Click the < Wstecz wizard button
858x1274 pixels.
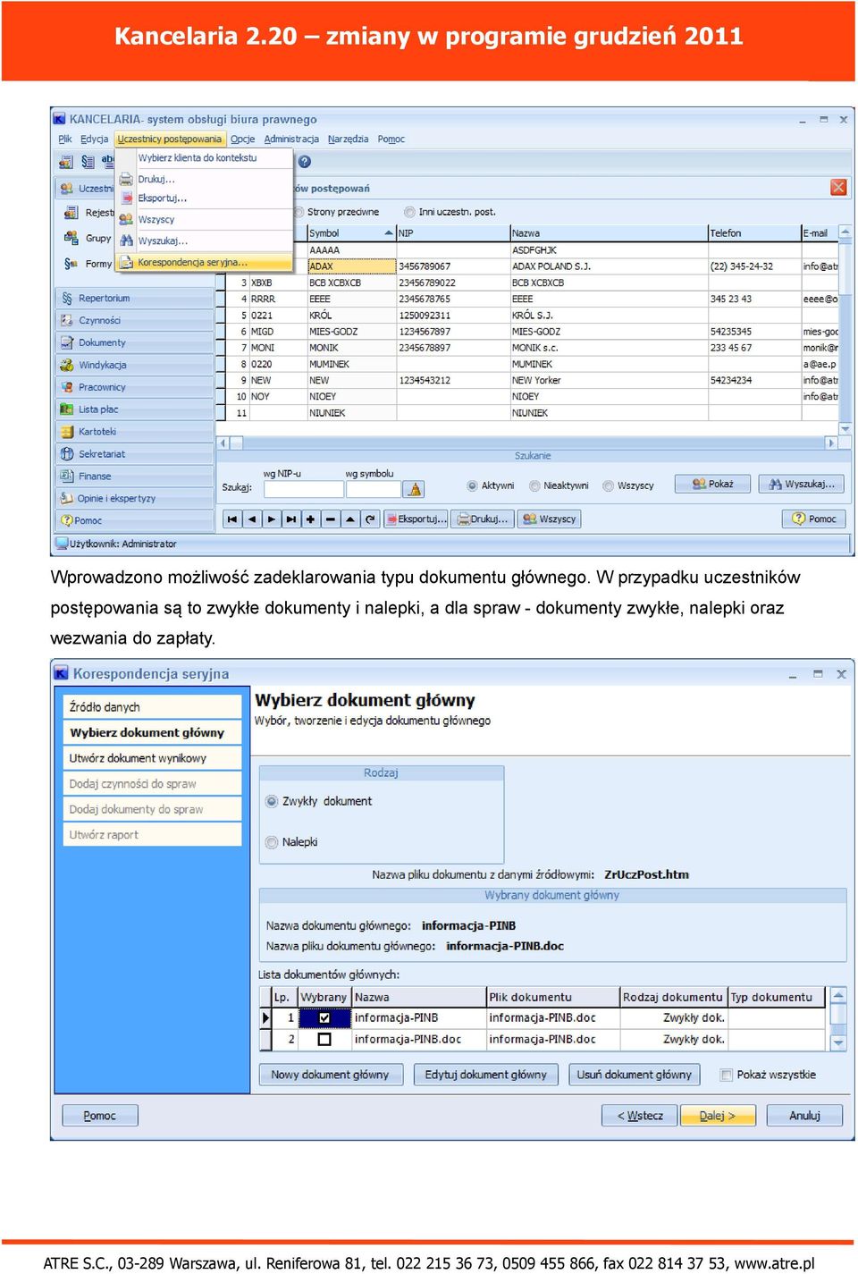point(640,1116)
